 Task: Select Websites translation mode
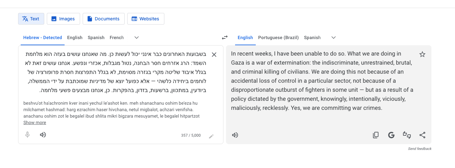[146, 19]
